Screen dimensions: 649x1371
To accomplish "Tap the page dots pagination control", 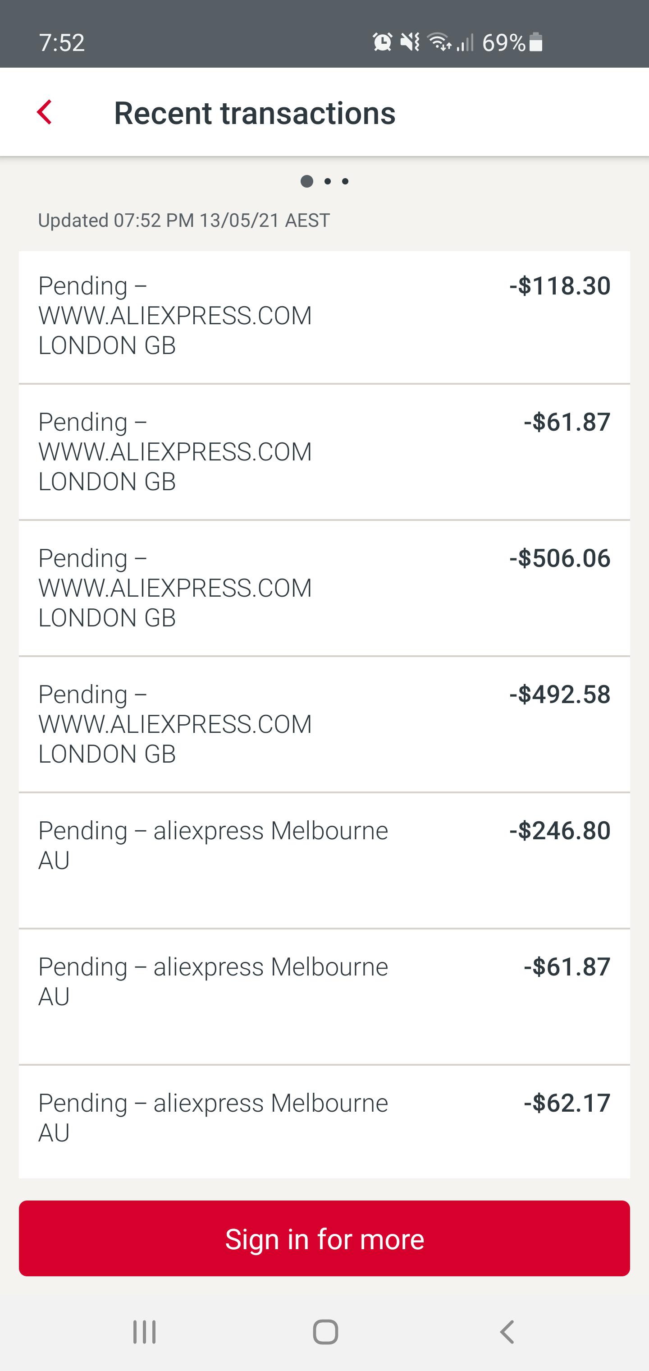I will click(327, 181).
